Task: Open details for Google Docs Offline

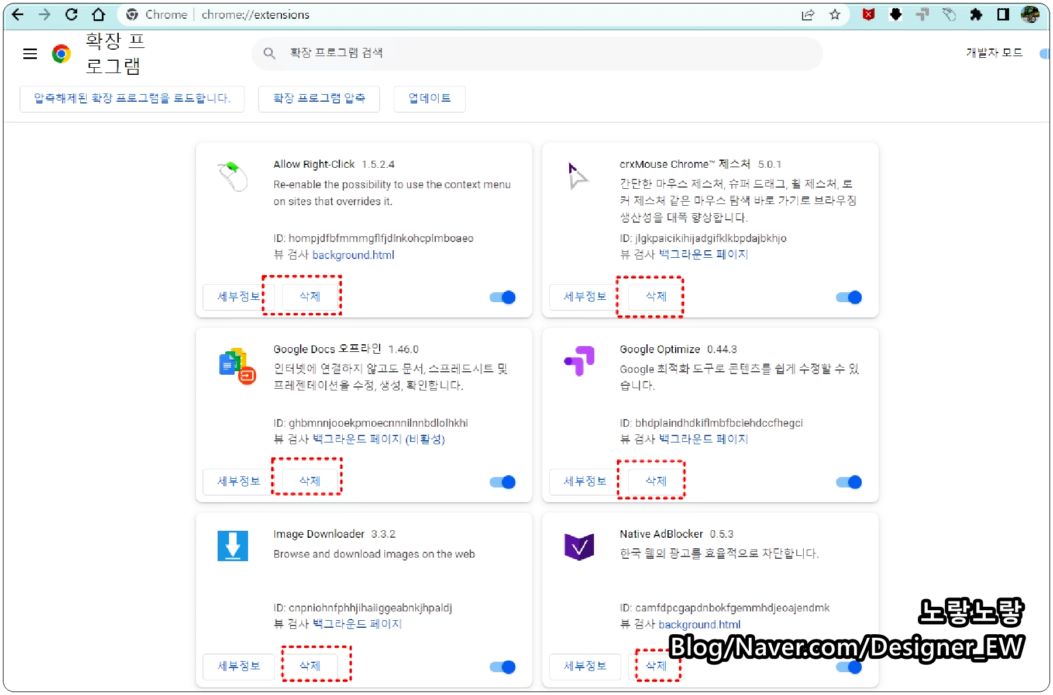Action: (239, 482)
